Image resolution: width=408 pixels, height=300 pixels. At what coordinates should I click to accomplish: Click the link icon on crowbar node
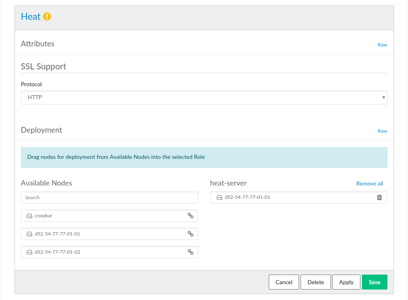tap(190, 216)
